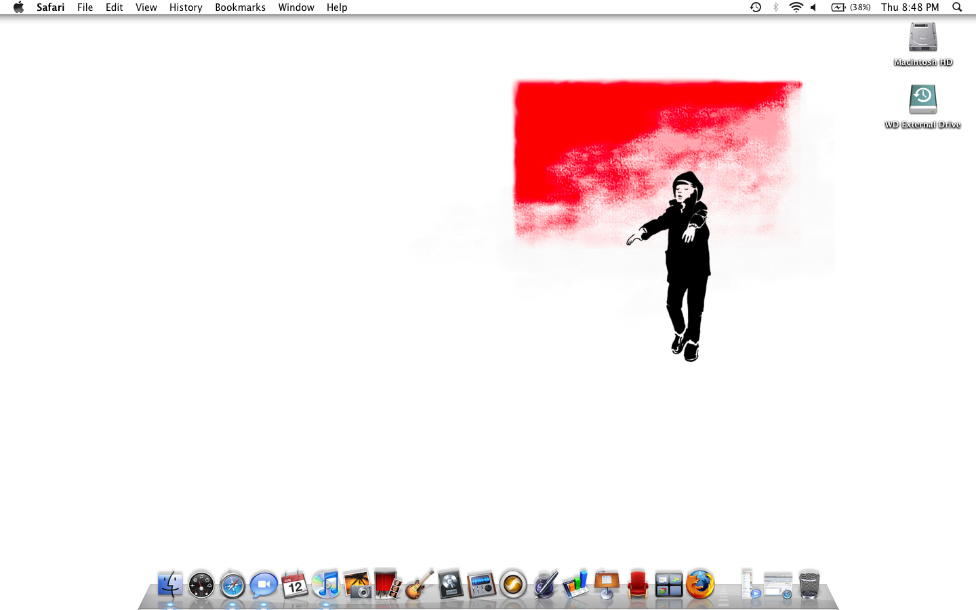Click the dark disc Logic icon in Dock
Image resolution: width=976 pixels, height=610 pixels.
coord(450,584)
